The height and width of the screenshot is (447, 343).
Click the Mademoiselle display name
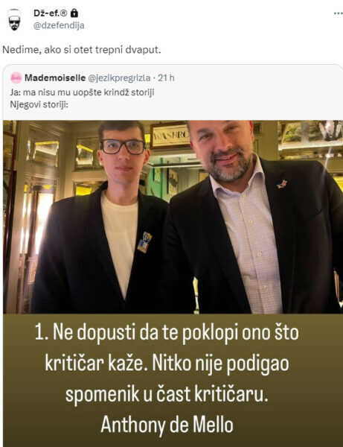(55, 77)
